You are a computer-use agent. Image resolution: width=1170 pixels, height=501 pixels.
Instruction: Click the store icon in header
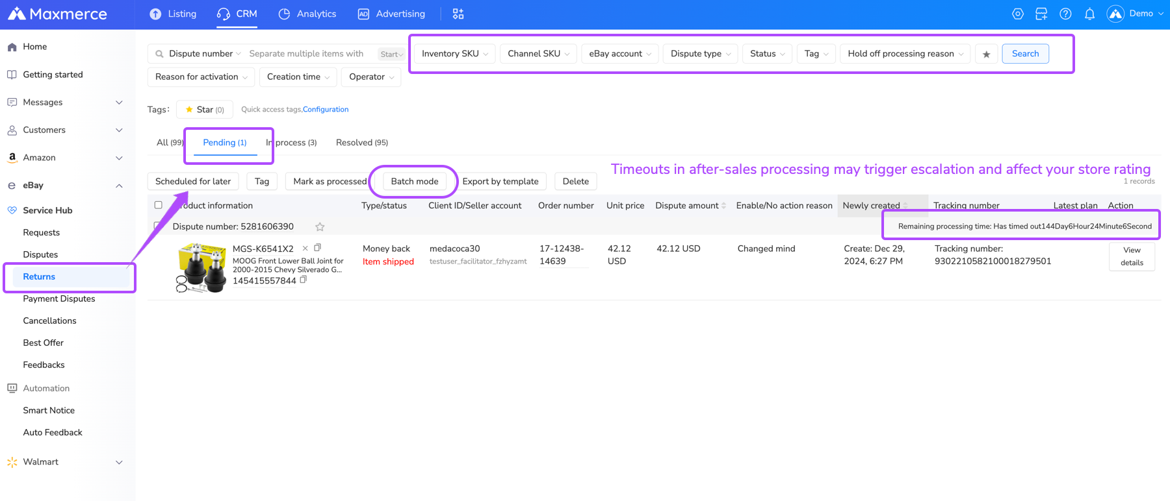tap(1041, 14)
